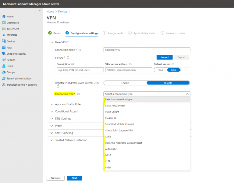This screenshot has width=234, height=183.
Task: Follow the Devices breadcrumb link
Action: tap(63, 12)
